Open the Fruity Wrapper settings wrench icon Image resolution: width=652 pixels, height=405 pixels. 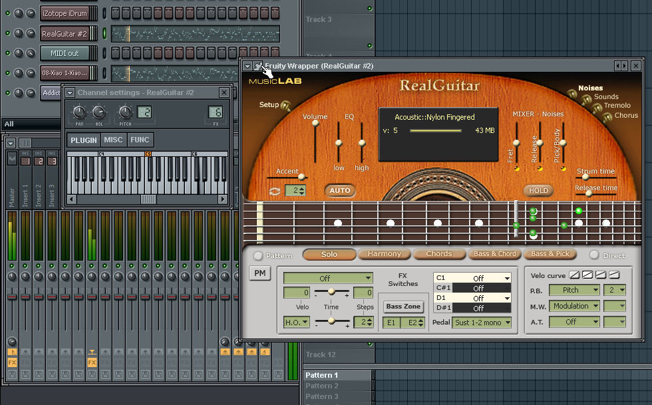point(258,66)
